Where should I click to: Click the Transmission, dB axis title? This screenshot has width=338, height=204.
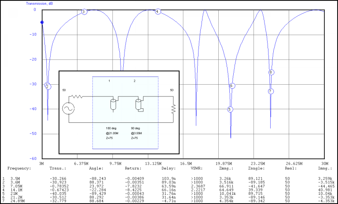pos(21,3)
